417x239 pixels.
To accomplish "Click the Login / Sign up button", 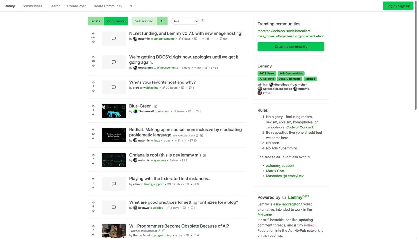I will point(398,6).
